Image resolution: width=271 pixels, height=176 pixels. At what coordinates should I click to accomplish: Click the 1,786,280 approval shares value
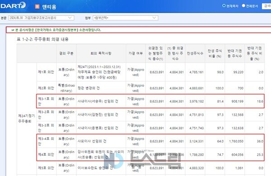(196, 155)
